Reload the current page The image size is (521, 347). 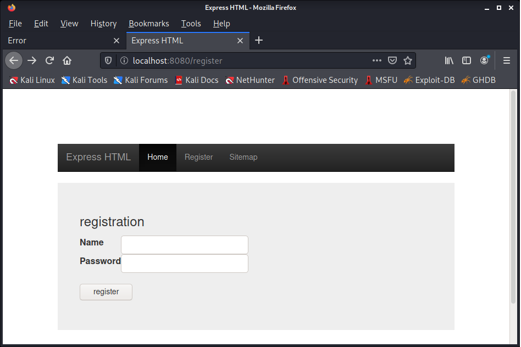(x=49, y=60)
